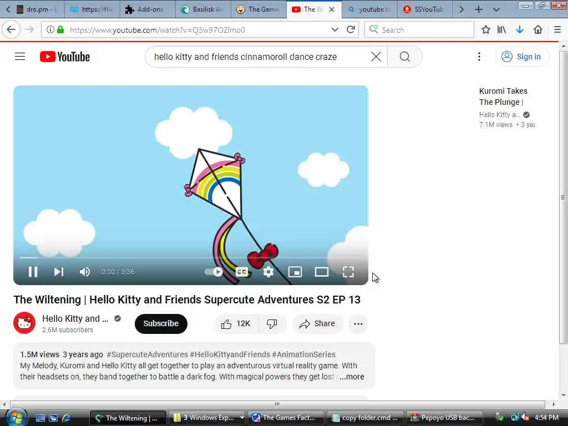Mute the video volume speaker icon
The width and height of the screenshot is (568, 426).
(x=85, y=272)
